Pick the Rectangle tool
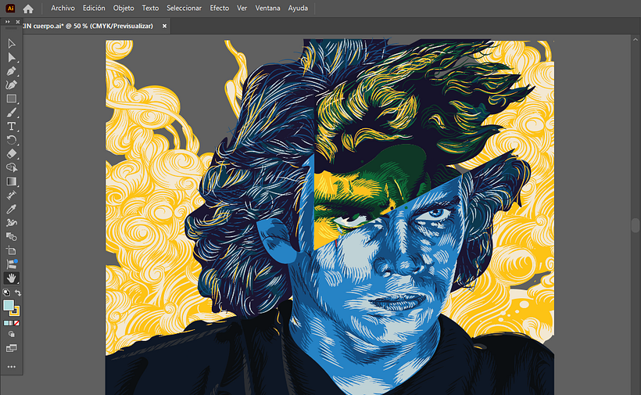Viewport: 641px width, 395px height. click(x=12, y=99)
